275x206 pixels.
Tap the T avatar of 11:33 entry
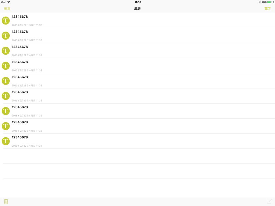point(5,21)
